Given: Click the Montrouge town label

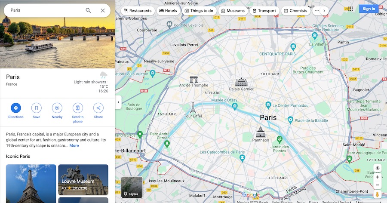Looking at the screenshot, I should click(x=223, y=197).
